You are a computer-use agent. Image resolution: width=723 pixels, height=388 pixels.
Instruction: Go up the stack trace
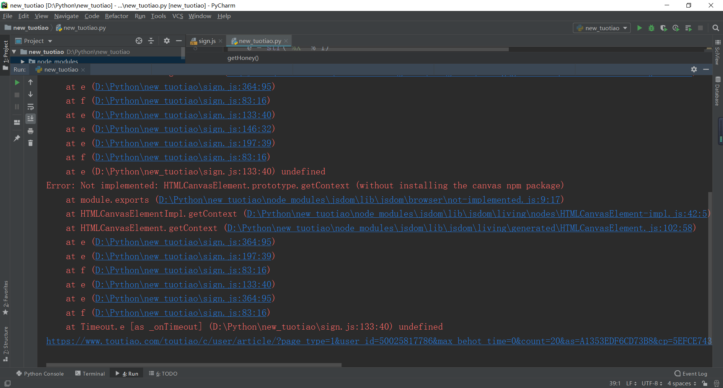click(31, 82)
